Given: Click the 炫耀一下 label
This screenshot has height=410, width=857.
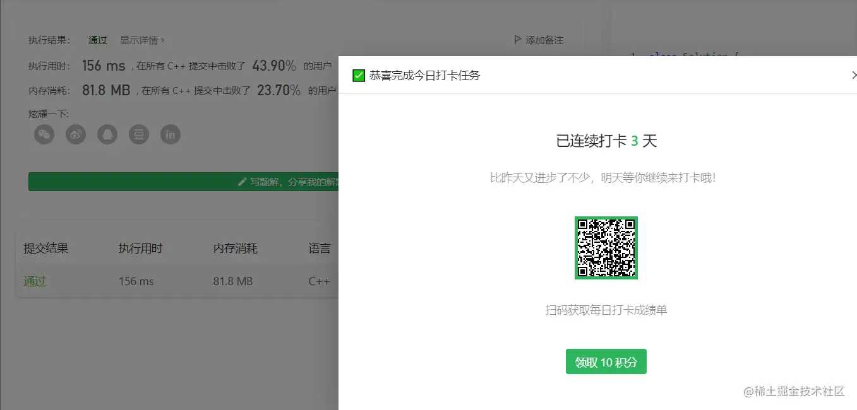Looking at the screenshot, I should 49,114.
